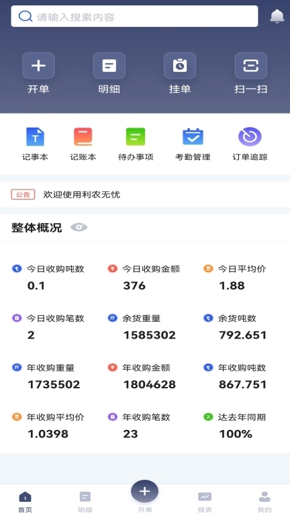The image size is (290, 516).
Task: Launch the 扫一扫 scan icon
Action: coord(251,66)
